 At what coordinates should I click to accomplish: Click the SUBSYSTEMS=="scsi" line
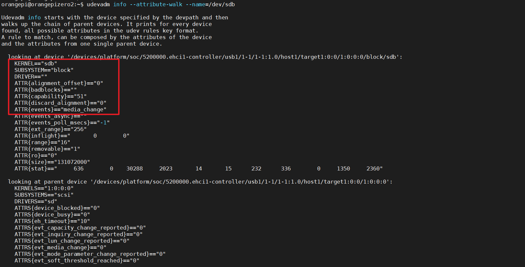(44, 195)
